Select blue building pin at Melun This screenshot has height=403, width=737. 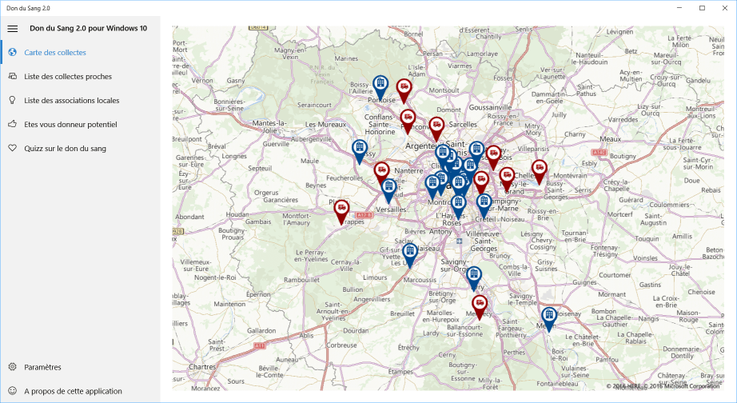548,318
